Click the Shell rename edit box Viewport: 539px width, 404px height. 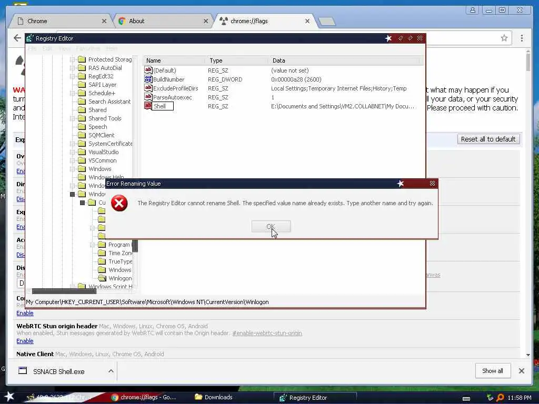pyautogui.click(x=163, y=106)
